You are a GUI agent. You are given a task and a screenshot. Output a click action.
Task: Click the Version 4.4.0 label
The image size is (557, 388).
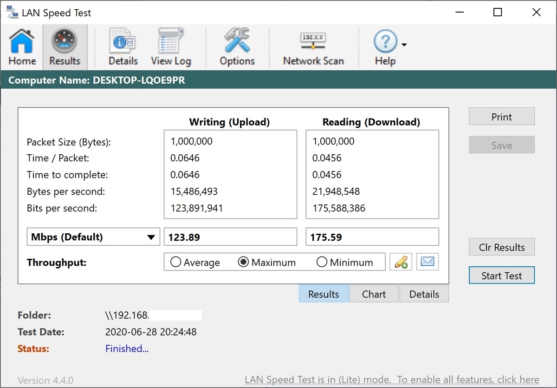tap(45, 380)
